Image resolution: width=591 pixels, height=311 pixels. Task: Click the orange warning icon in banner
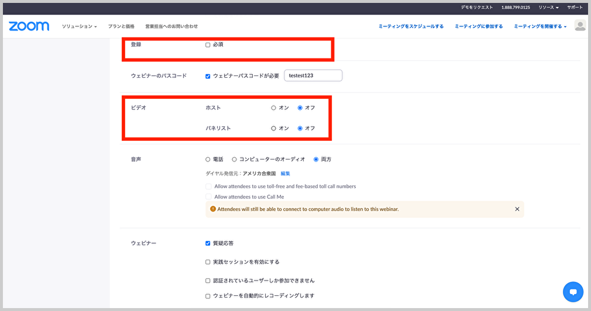pos(213,209)
